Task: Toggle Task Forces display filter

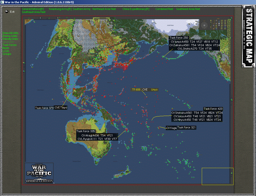Action: point(9,45)
